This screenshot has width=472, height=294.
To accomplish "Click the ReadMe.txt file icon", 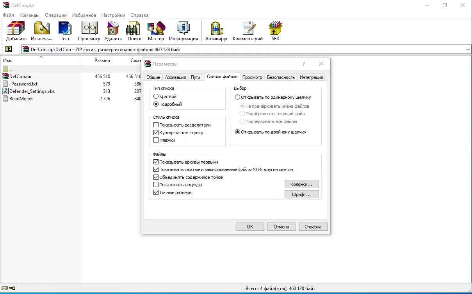I will (5, 99).
